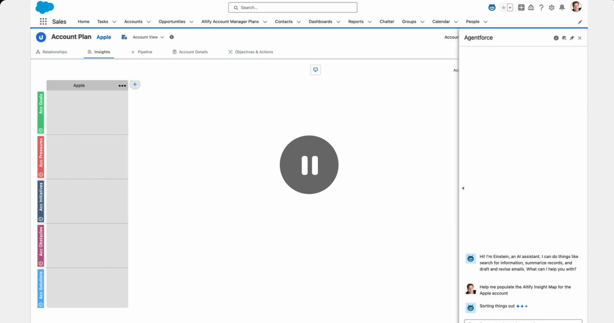Image resolution: width=614 pixels, height=323 pixels.
Task: Expand the Accounts nav chevron
Action: (148, 22)
